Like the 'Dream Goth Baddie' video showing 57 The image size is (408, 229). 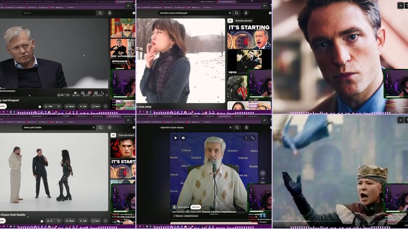[x=49, y=221]
